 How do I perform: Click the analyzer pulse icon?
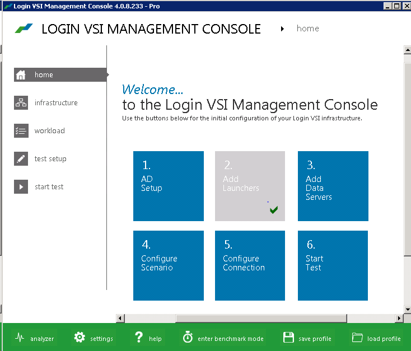coord(20,338)
